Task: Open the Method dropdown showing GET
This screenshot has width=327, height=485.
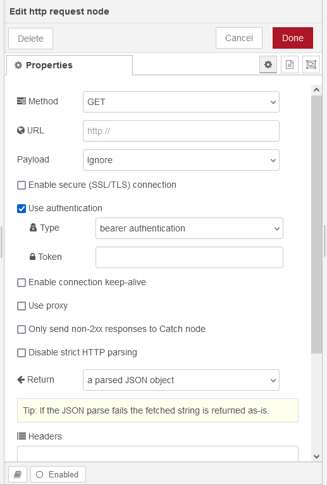Action: coord(181,102)
